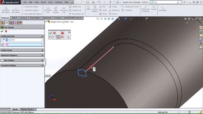Screen dimensions: 203x114
Task: Open the ConfigurationManager tab
Action: tap(11, 23)
